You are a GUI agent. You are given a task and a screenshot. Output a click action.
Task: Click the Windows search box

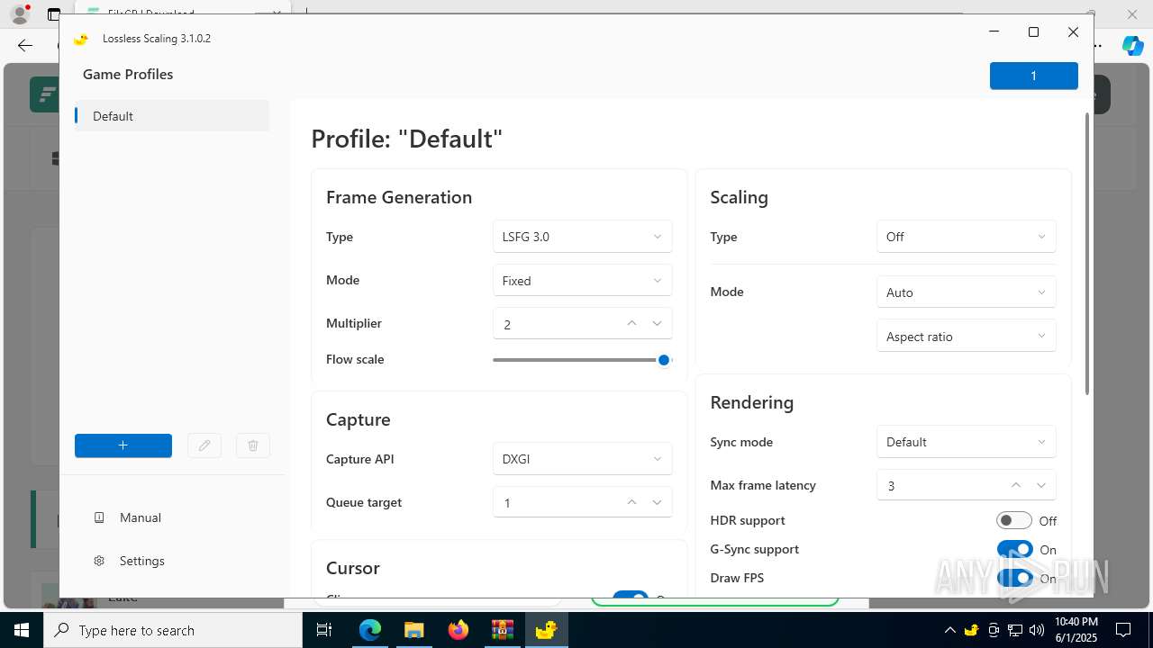point(173,630)
